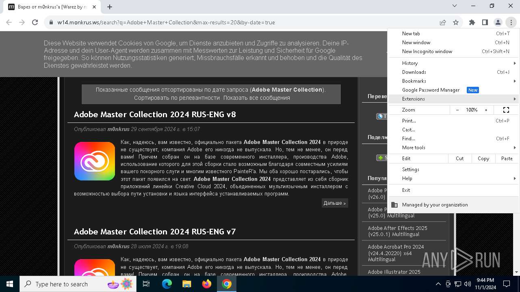Expand the Help submenu
The image size is (520, 292).
coord(453,178)
